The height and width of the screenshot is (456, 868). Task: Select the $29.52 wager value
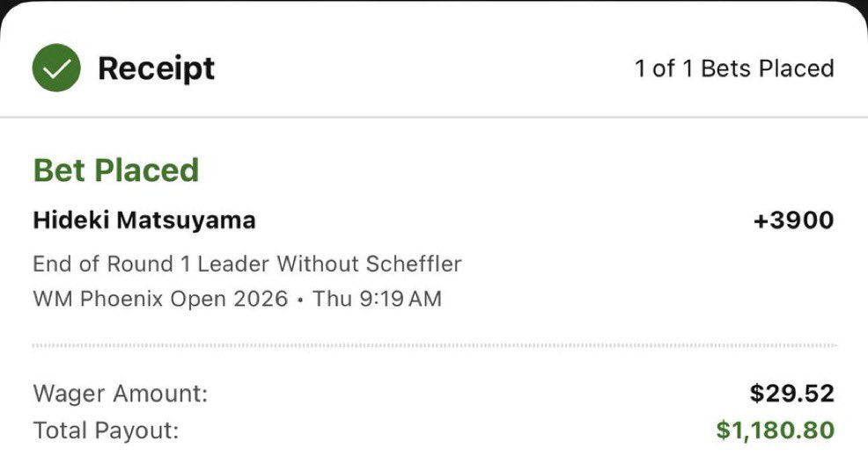(791, 394)
